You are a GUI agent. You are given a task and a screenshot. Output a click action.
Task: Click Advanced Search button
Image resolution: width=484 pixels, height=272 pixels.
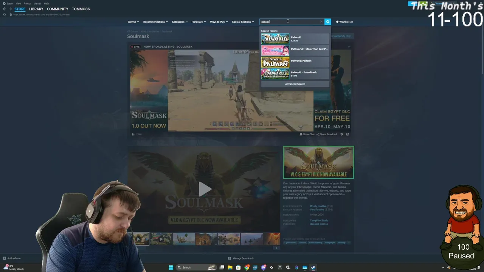point(295,84)
